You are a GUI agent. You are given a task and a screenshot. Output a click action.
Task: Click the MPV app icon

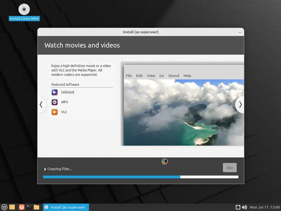point(55,102)
